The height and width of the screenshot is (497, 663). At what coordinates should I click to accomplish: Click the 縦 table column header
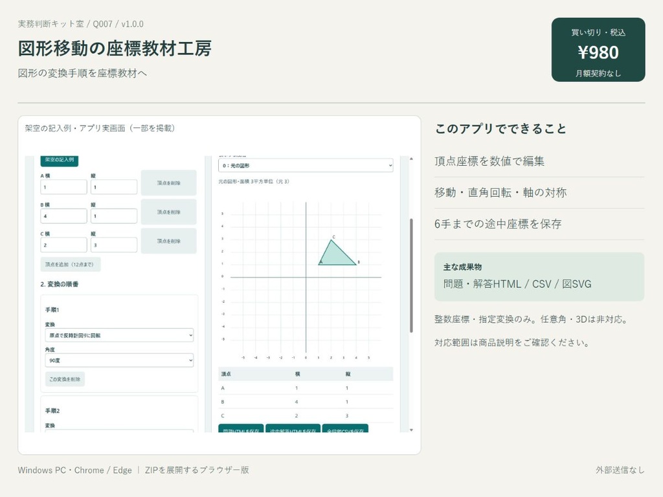click(x=348, y=374)
